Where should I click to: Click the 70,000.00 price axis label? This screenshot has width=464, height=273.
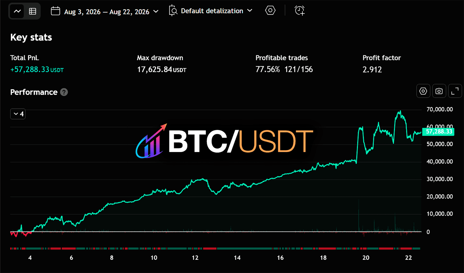(440, 109)
